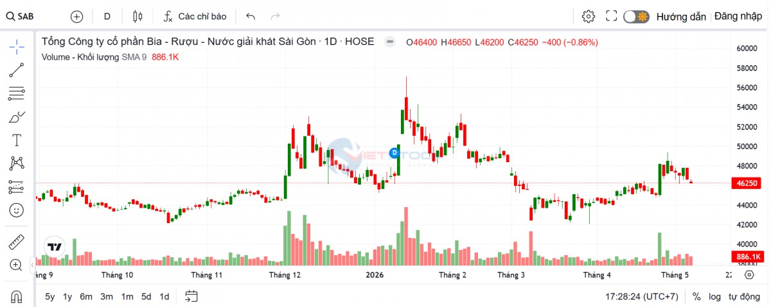The image size is (771, 307).
Task: Toggle percent scale mode
Action: coord(696,297)
